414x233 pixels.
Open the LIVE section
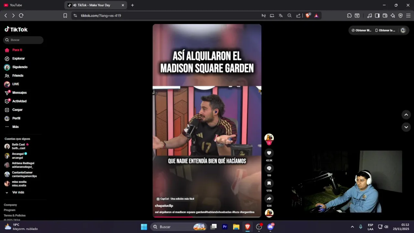pos(12,84)
